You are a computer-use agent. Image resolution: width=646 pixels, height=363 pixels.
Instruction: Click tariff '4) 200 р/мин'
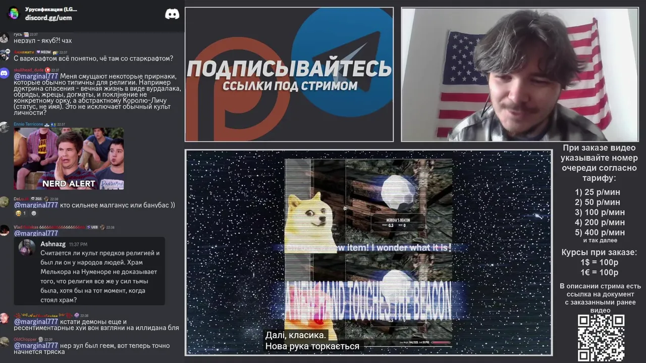pos(600,222)
